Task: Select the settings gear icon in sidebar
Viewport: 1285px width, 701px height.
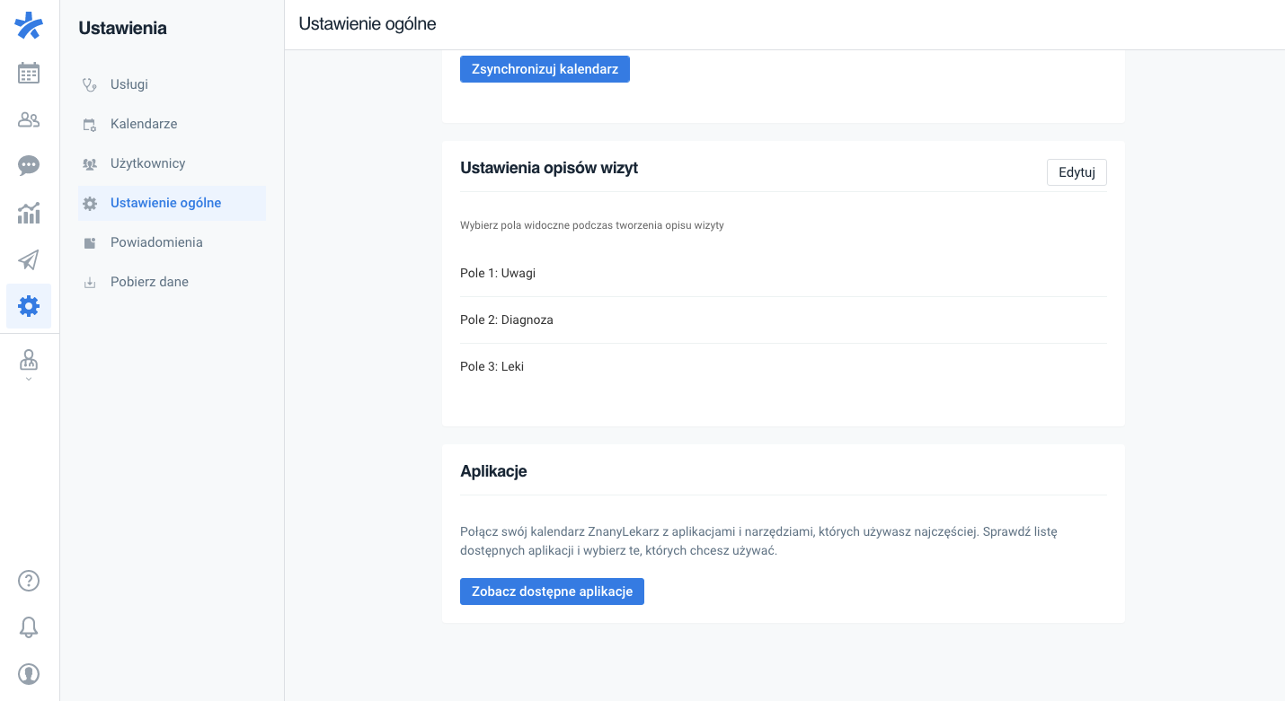Action: pos(29,306)
